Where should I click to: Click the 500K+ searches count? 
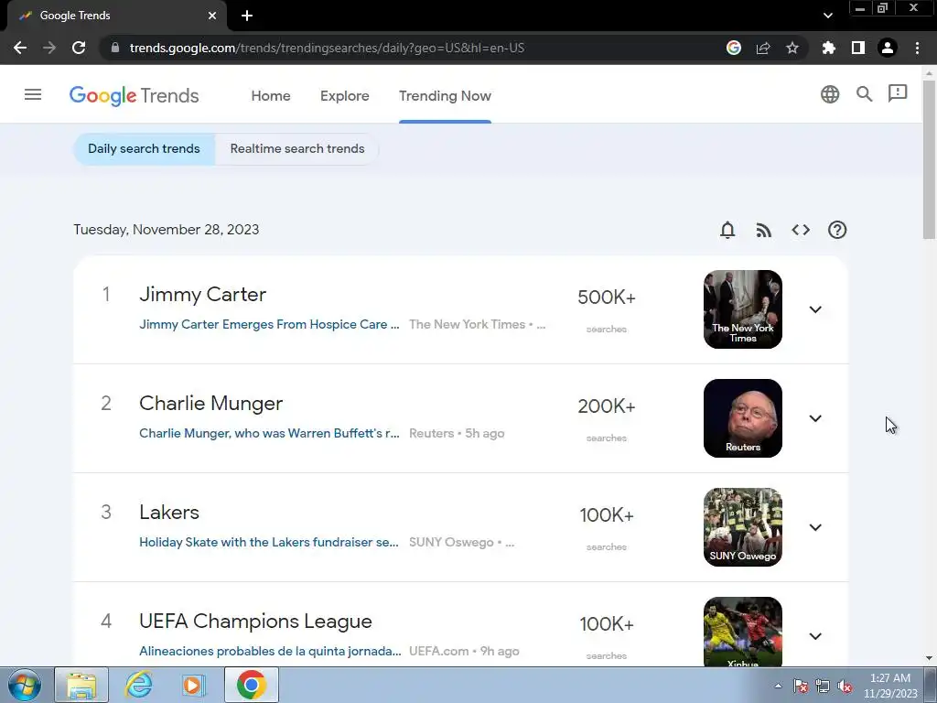(x=607, y=297)
